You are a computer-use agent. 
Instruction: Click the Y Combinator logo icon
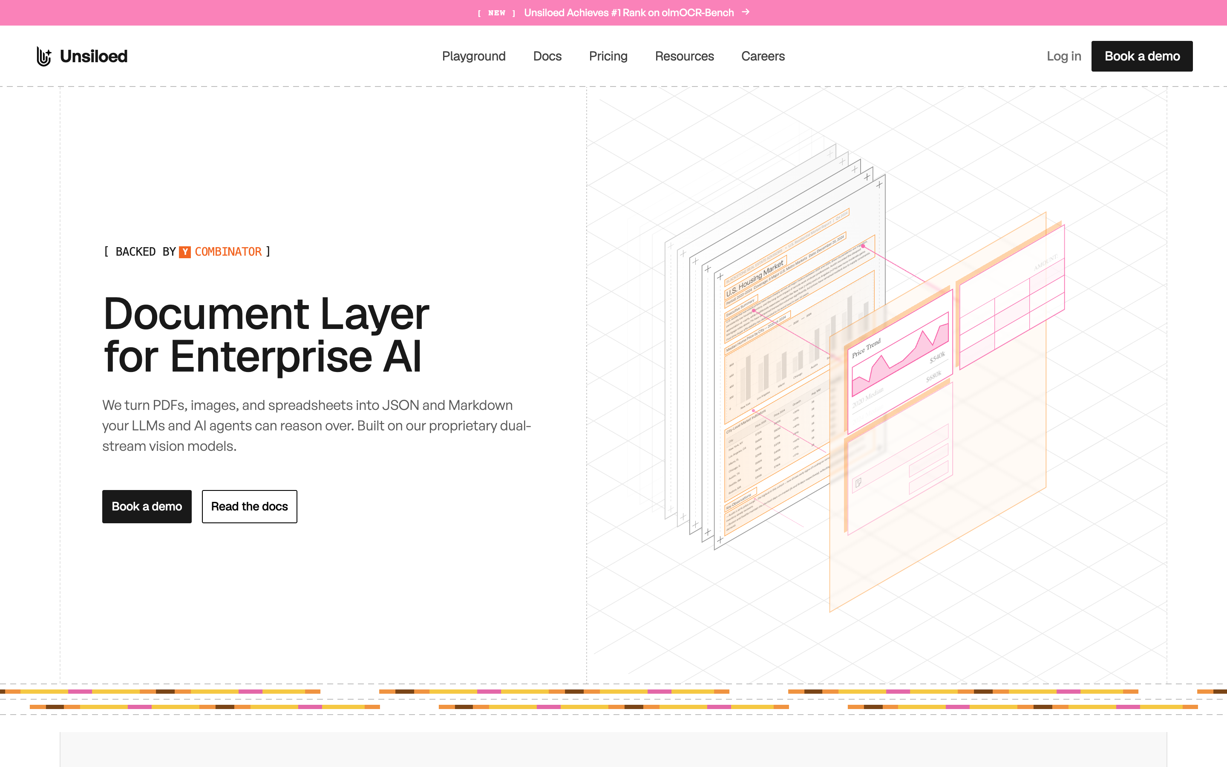point(185,252)
